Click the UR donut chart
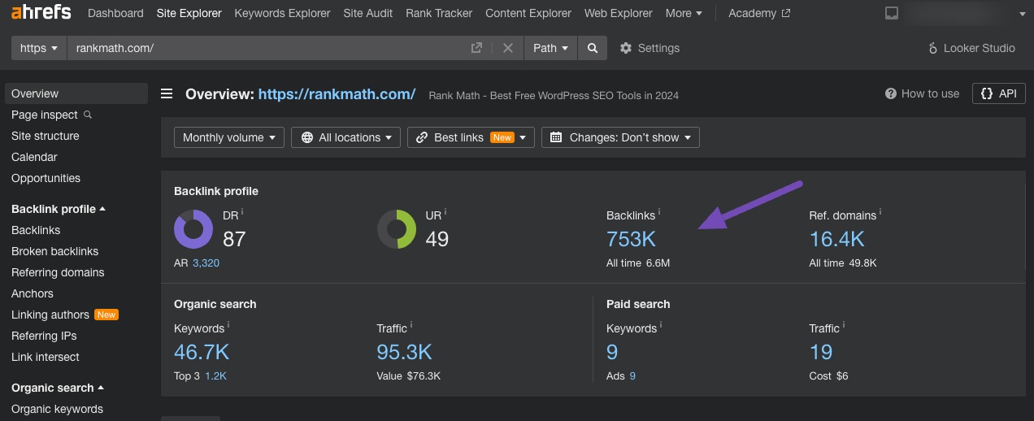 coord(397,229)
